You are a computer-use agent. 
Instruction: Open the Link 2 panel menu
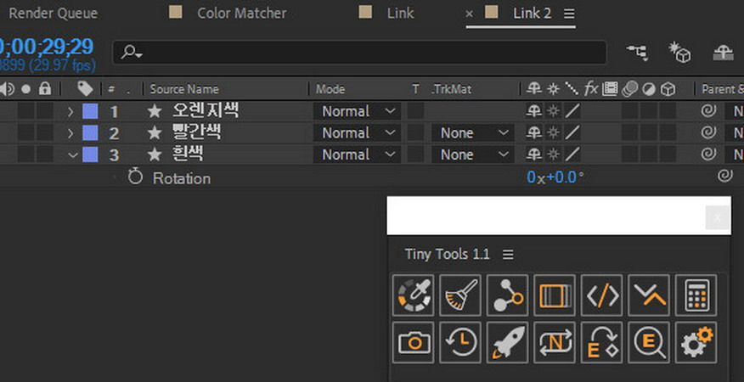[x=569, y=14]
